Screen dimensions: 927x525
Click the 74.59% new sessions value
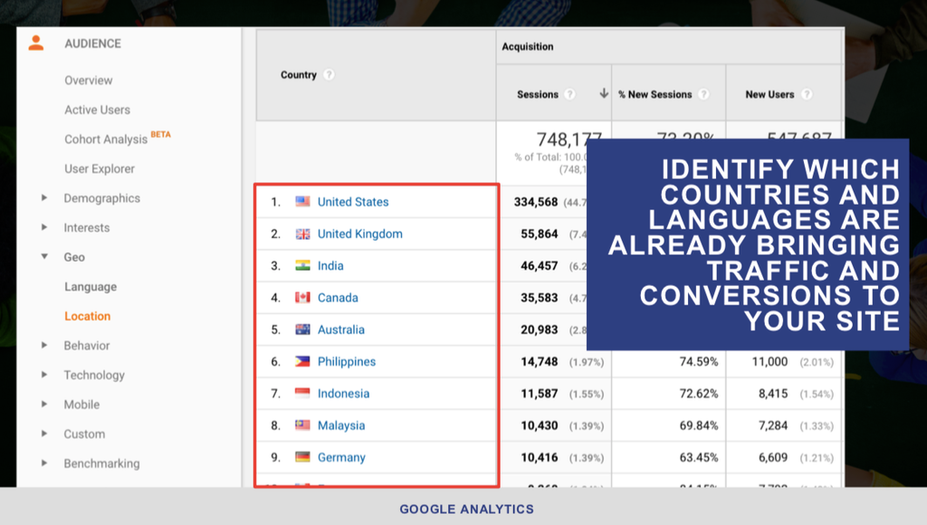coord(699,362)
